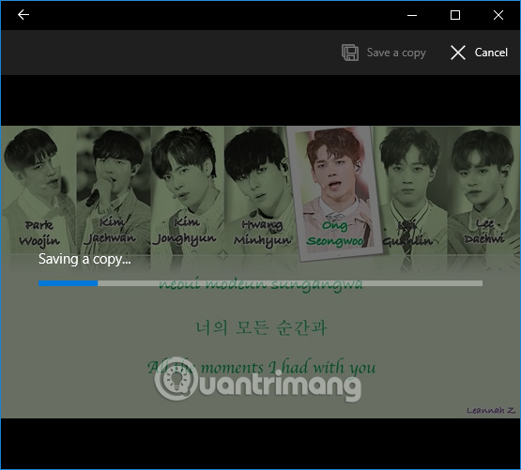Click the saving progress bar
The width and height of the screenshot is (521, 470).
(261, 283)
